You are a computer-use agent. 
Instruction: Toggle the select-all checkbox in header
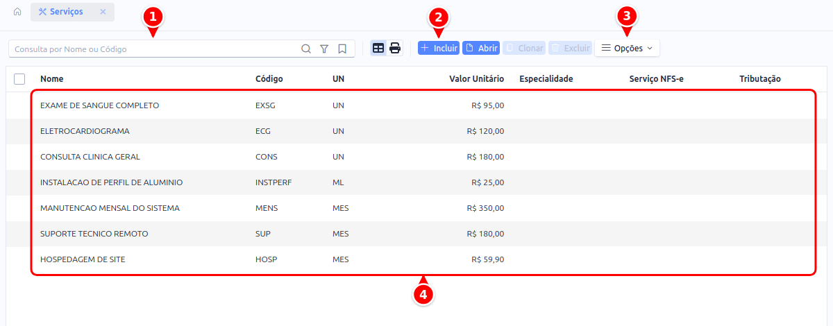19,79
